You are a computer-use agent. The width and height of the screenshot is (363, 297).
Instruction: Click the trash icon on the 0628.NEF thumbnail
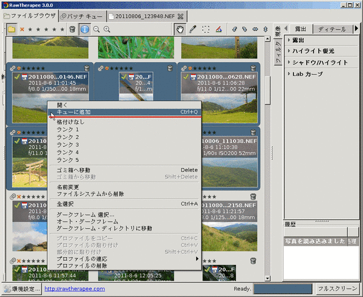point(253,68)
